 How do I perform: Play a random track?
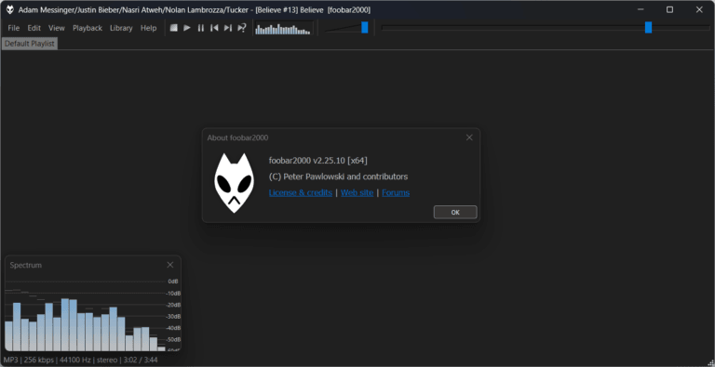point(242,28)
